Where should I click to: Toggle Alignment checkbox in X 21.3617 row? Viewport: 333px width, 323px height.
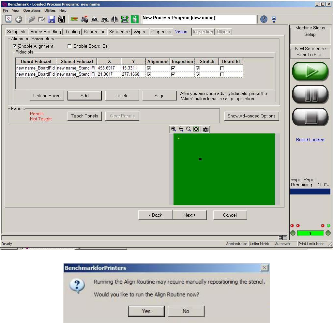pyautogui.click(x=149, y=74)
